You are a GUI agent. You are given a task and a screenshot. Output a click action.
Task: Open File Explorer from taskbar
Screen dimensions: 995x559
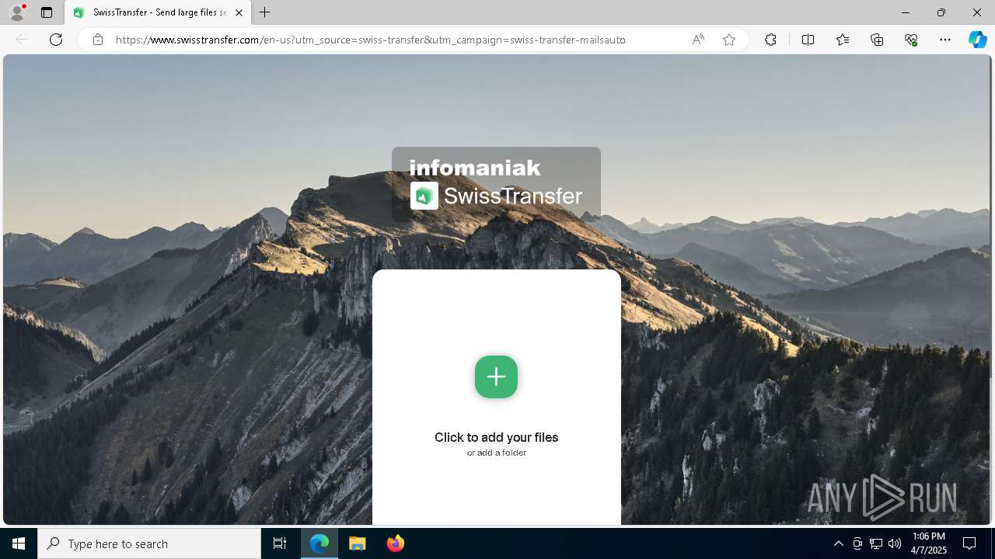358,543
